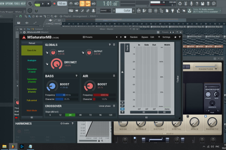Screen dimensions: 226x150
Task: Toggle the playlist magnet snap icon
Action: click(x=21, y=16)
